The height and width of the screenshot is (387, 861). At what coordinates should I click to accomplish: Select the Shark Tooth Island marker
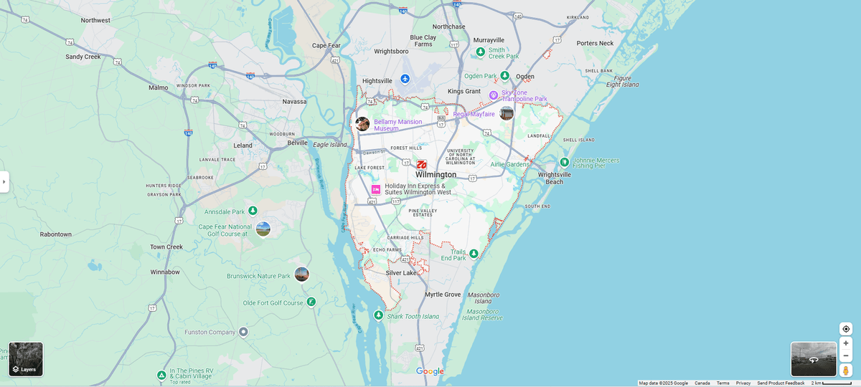pyautogui.click(x=379, y=315)
